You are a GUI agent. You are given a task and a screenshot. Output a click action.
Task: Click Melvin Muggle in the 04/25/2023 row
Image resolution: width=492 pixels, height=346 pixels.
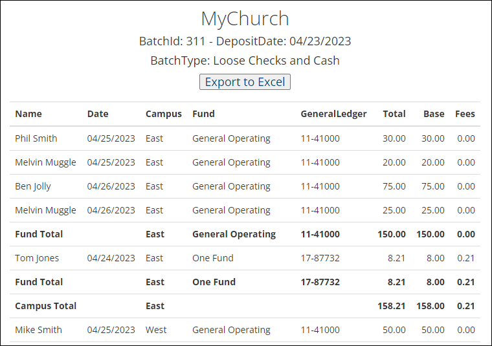tap(45, 162)
